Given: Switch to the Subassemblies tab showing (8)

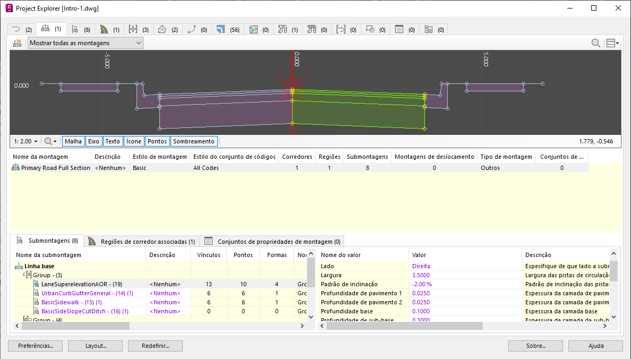Looking at the screenshot, I should pos(80,30).
